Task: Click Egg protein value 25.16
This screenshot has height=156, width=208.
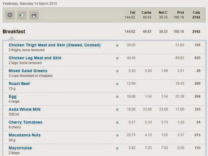Action: pos(180,96)
